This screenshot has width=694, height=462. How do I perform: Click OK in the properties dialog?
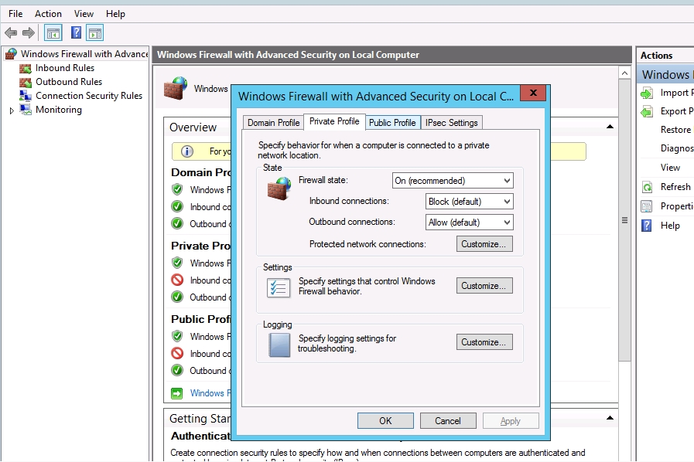[385, 421]
